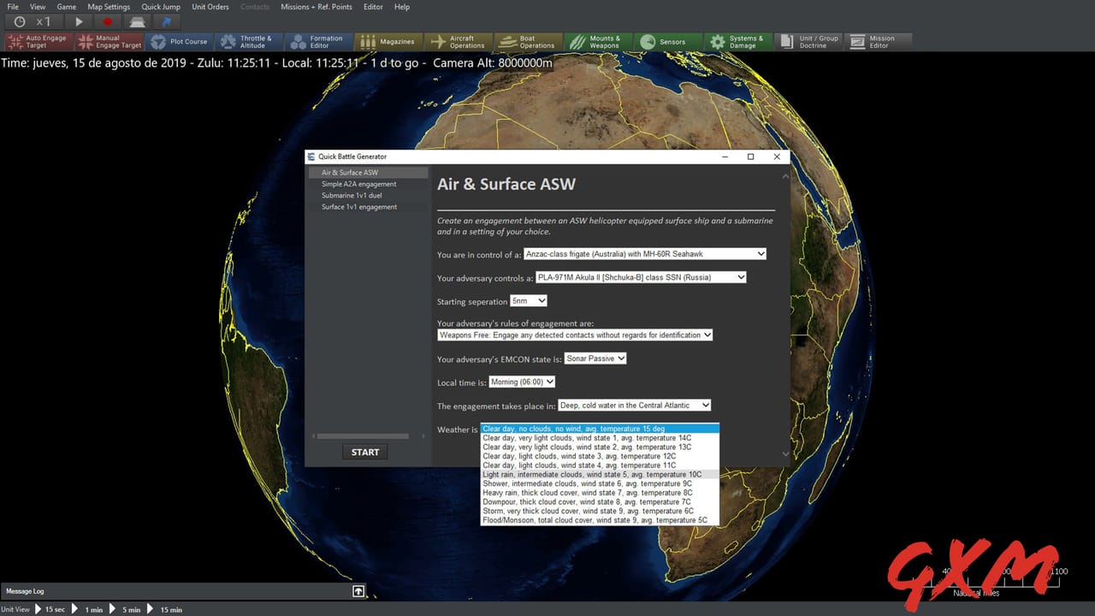Open the Formation Editor
This screenshot has height=616, width=1095.
(318, 40)
